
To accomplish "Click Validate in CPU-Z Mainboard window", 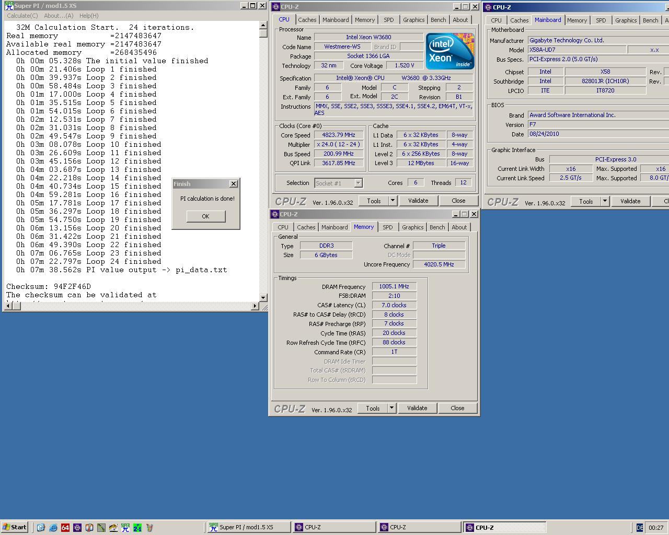I will (630, 201).
